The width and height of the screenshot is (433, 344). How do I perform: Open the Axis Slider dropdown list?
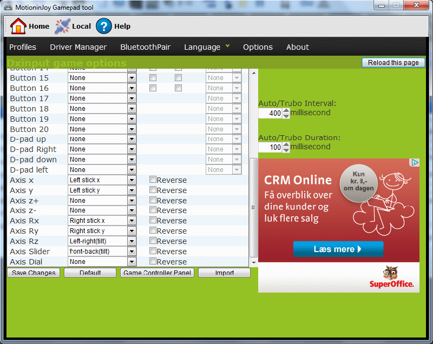pyautogui.click(x=132, y=252)
